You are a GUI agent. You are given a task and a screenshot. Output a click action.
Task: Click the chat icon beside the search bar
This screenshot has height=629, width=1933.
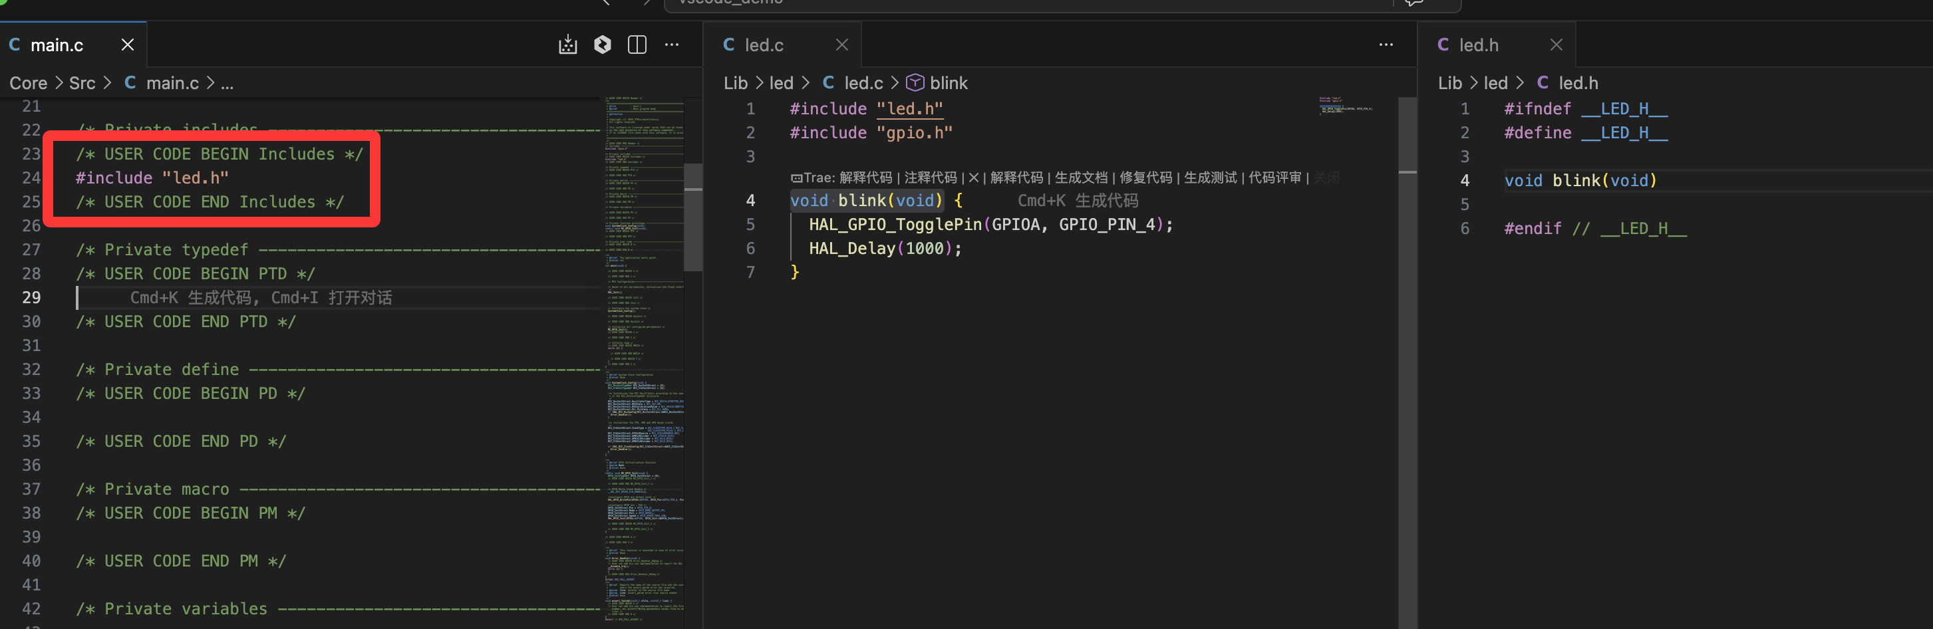[1413, 3]
